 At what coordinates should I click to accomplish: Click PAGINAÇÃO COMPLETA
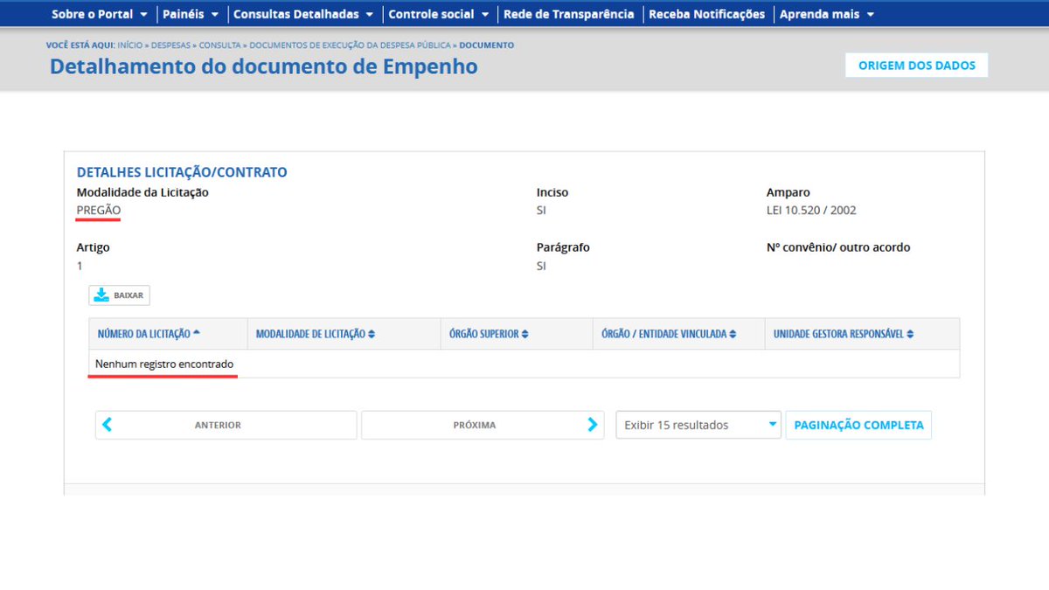(858, 425)
